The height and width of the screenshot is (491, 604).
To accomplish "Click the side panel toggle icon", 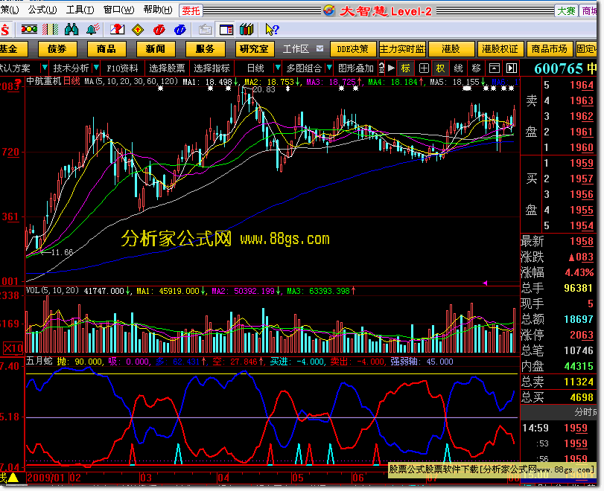I will pos(512,68).
